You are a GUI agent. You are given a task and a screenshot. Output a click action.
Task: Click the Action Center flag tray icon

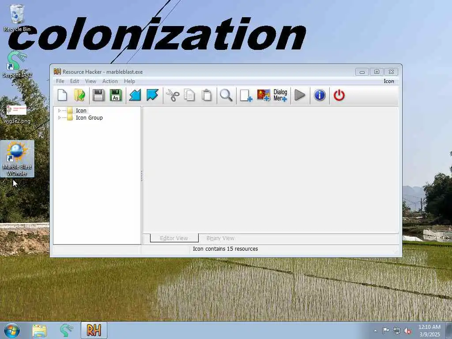[x=386, y=330]
